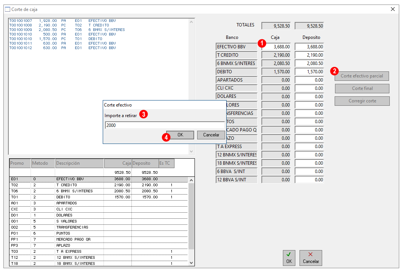This screenshot has width=403, height=272.
Task: Click the grid scrollbar up arrow
Action: point(191,180)
